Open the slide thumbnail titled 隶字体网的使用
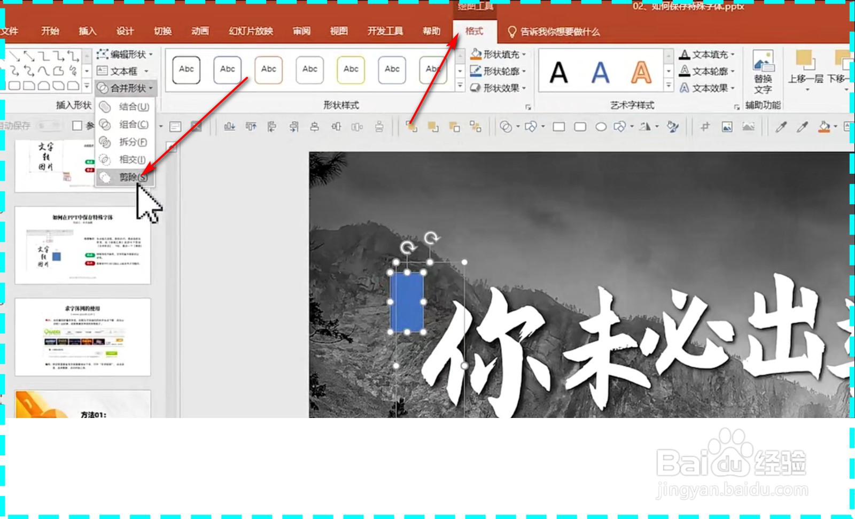The image size is (855, 519). (83, 337)
